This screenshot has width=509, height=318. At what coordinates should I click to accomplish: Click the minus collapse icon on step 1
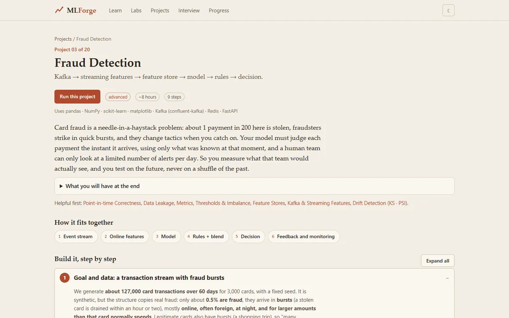[x=447, y=278]
